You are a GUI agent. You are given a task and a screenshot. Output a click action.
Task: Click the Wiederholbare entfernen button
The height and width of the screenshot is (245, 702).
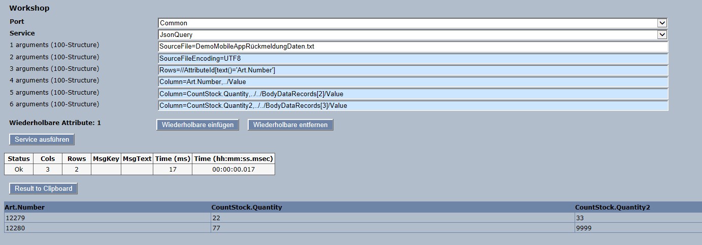tap(290, 125)
